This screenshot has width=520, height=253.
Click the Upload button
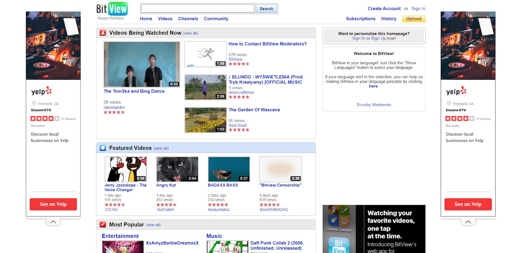(x=414, y=19)
